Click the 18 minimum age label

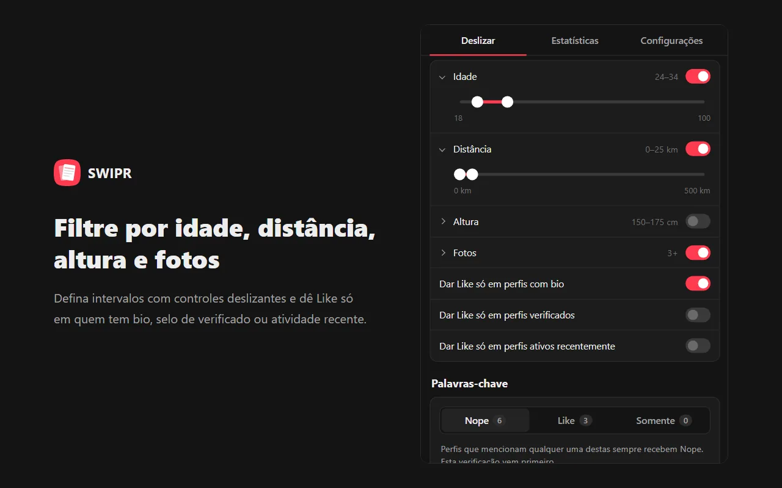(458, 118)
